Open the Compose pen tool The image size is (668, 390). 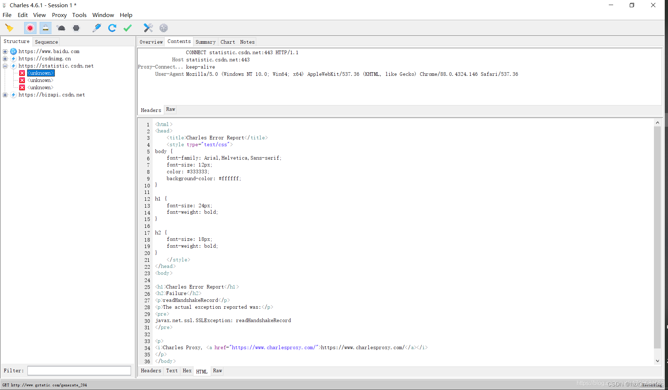tap(97, 28)
